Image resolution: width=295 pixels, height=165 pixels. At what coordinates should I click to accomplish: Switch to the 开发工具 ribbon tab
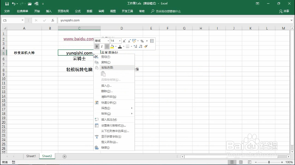click(127, 11)
